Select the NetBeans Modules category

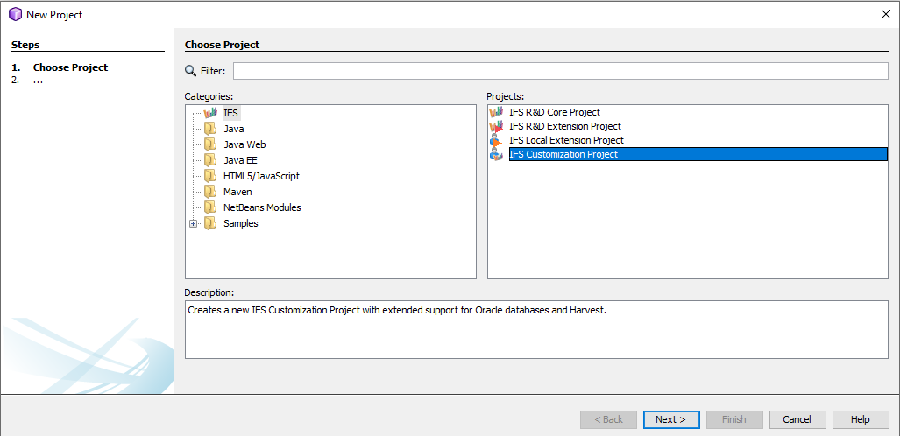click(x=262, y=207)
